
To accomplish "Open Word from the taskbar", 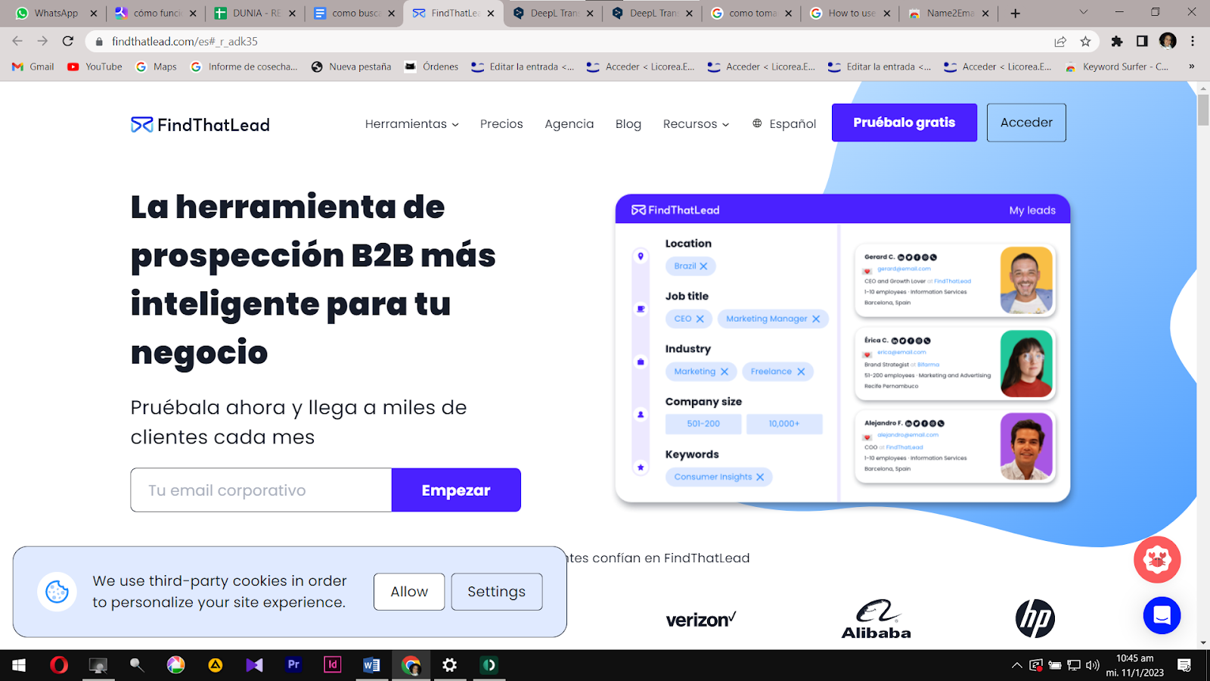I will 371,665.
